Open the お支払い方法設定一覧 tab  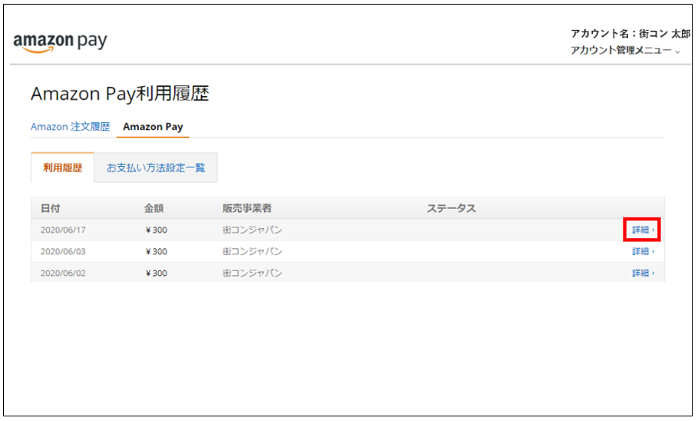155,168
